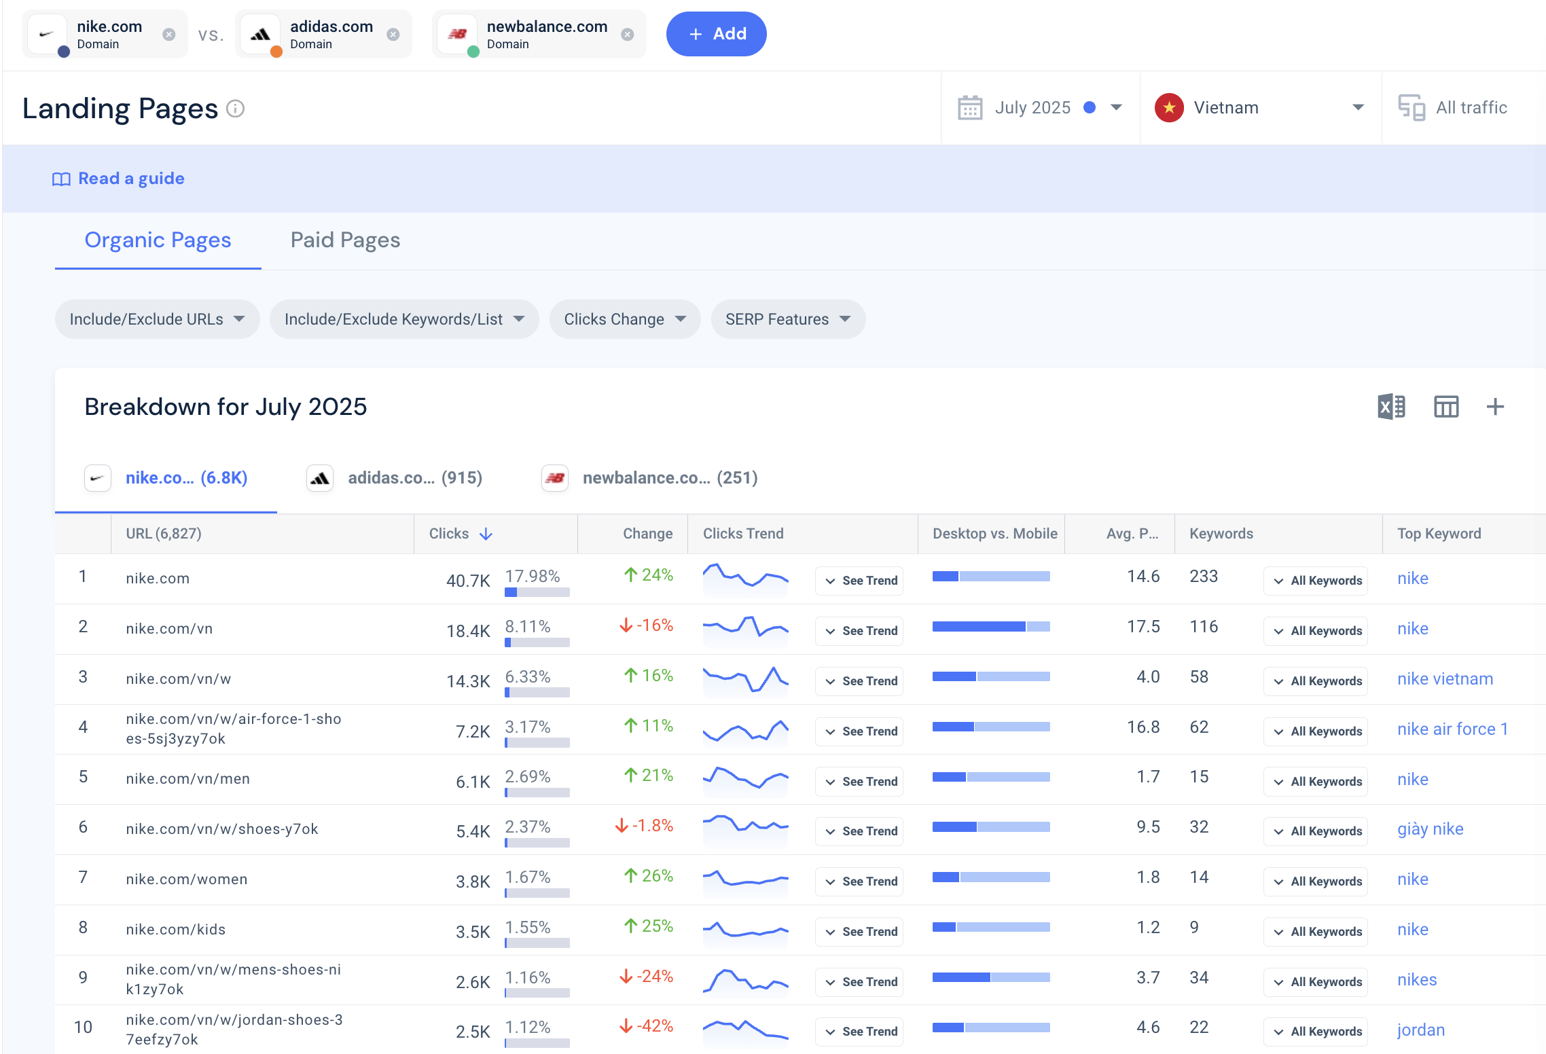Remove adidas.com from the comparison
Viewport: 1546px width, 1054px height.
(x=393, y=35)
